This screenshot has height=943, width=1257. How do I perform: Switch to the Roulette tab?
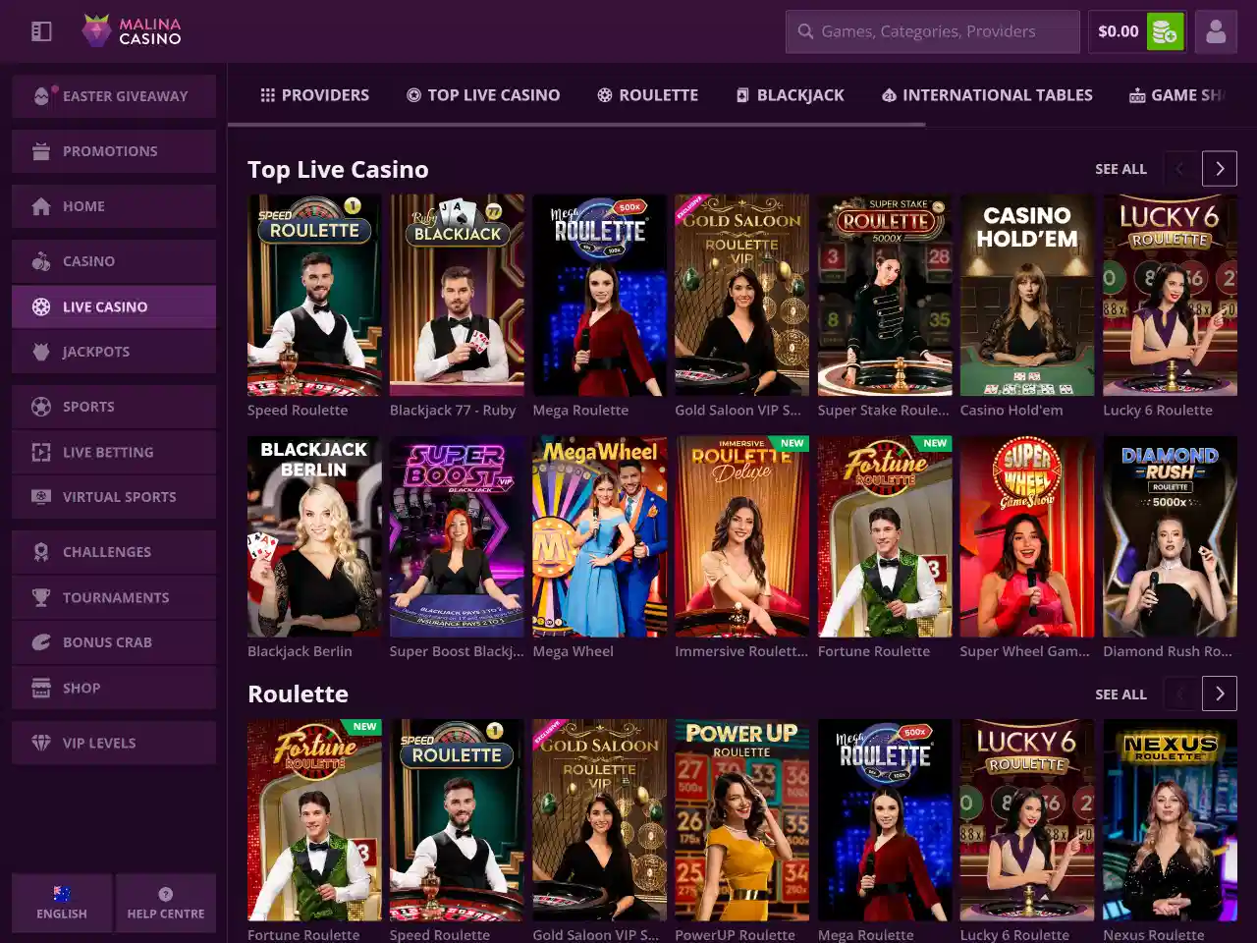click(648, 95)
